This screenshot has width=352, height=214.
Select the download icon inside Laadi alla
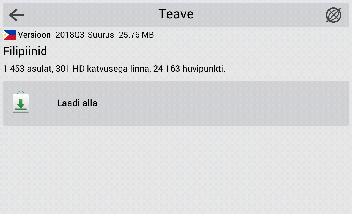pyautogui.click(x=21, y=103)
